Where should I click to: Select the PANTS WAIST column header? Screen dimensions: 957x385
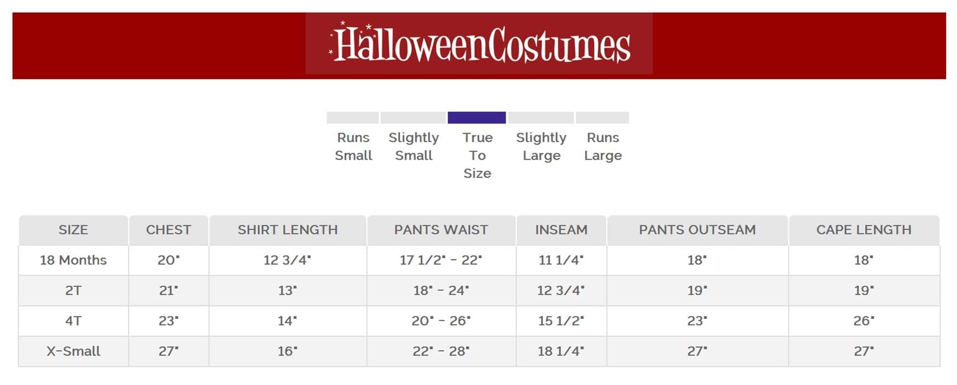(x=441, y=230)
